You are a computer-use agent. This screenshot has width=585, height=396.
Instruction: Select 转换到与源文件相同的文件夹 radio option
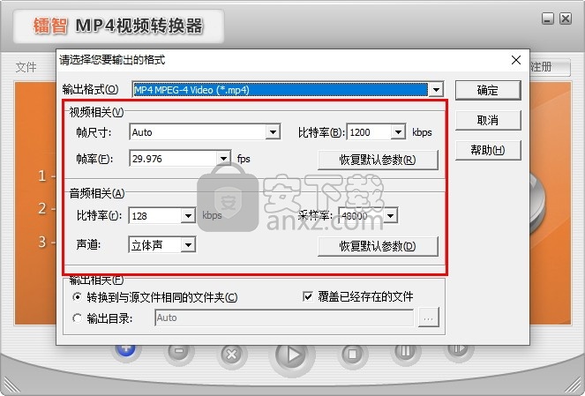pos(154,297)
